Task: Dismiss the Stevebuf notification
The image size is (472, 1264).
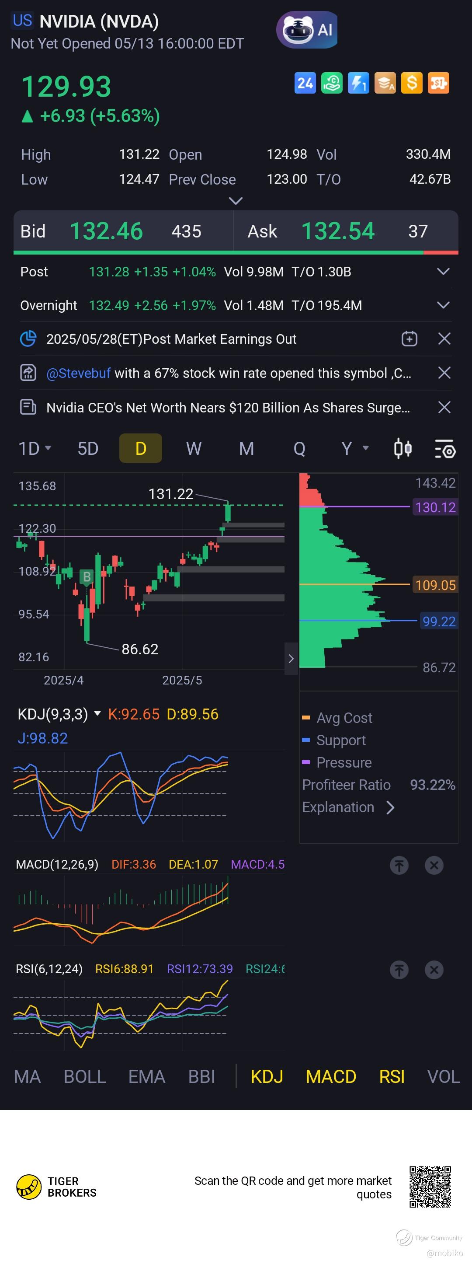Action: pos(444,373)
